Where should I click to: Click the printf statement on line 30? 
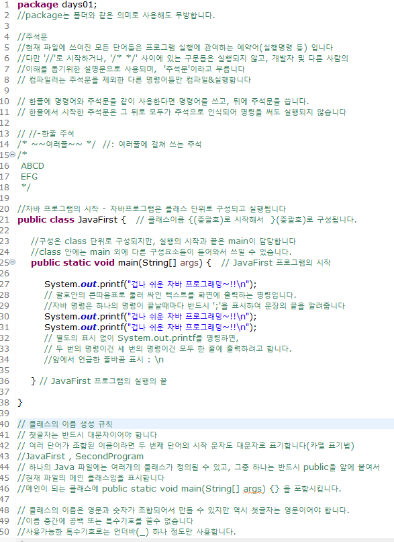[x=150, y=316]
